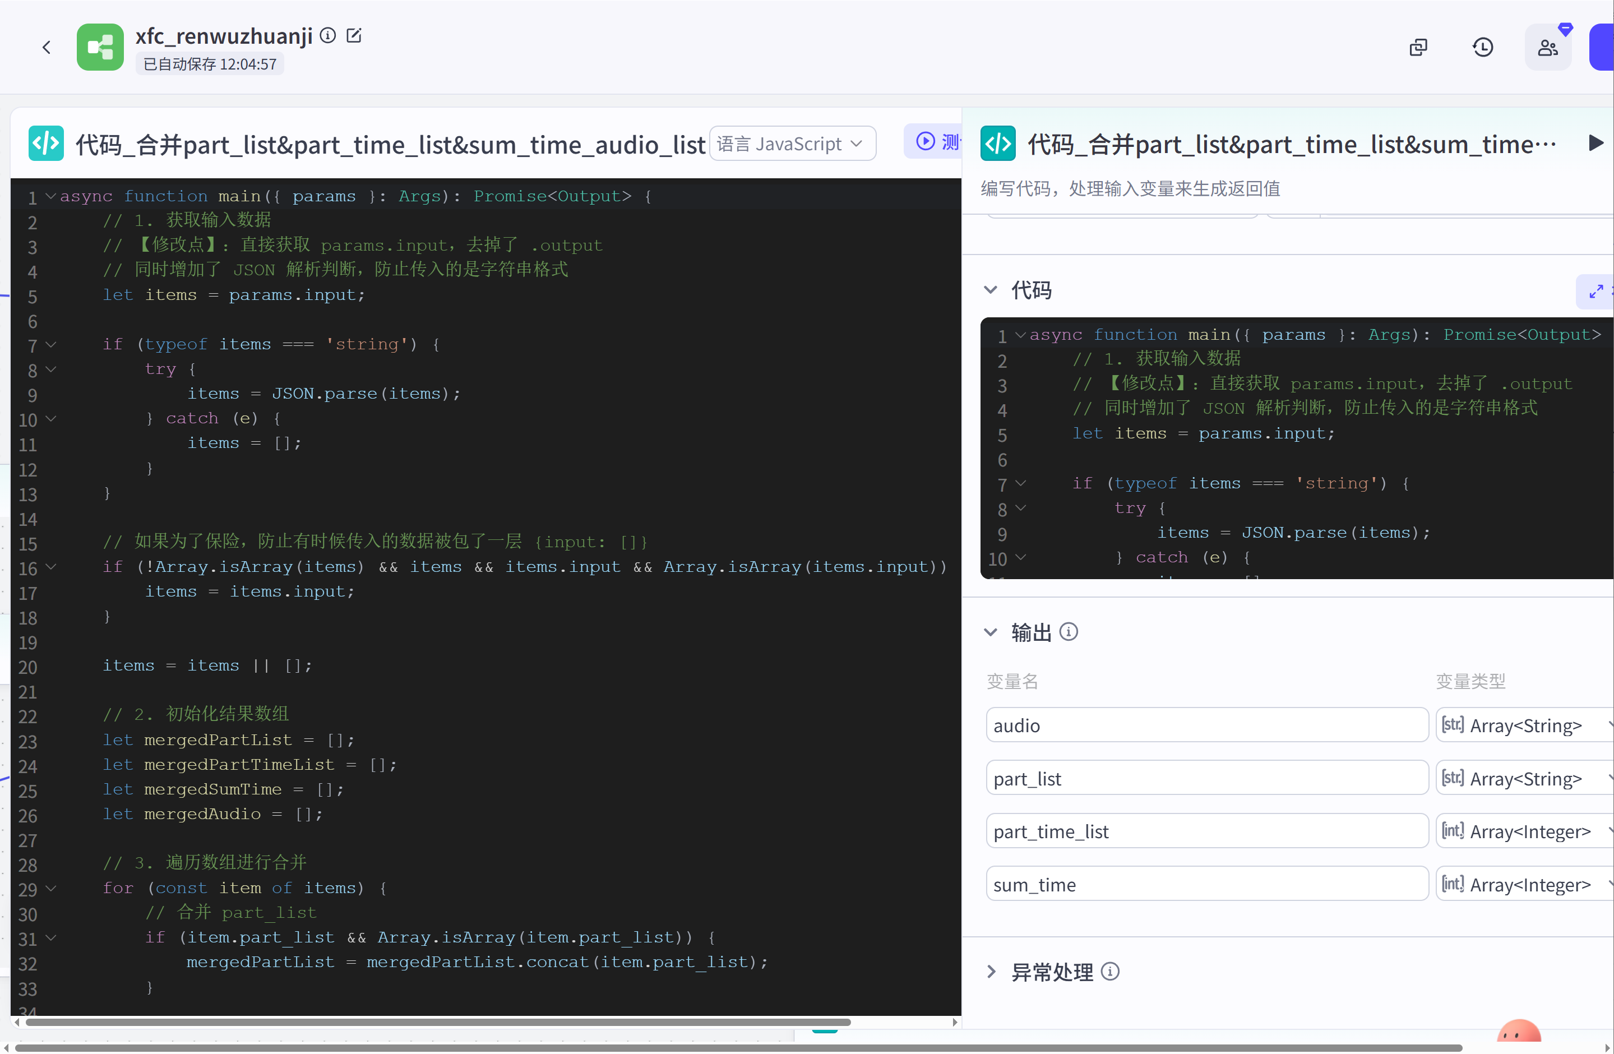Click the part_time_list variable name field
Image resolution: width=1614 pixels, height=1054 pixels.
coord(1206,831)
